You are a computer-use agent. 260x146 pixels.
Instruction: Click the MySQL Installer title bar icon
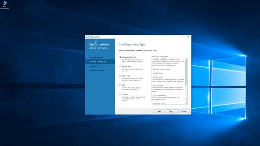click(x=87, y=37)
